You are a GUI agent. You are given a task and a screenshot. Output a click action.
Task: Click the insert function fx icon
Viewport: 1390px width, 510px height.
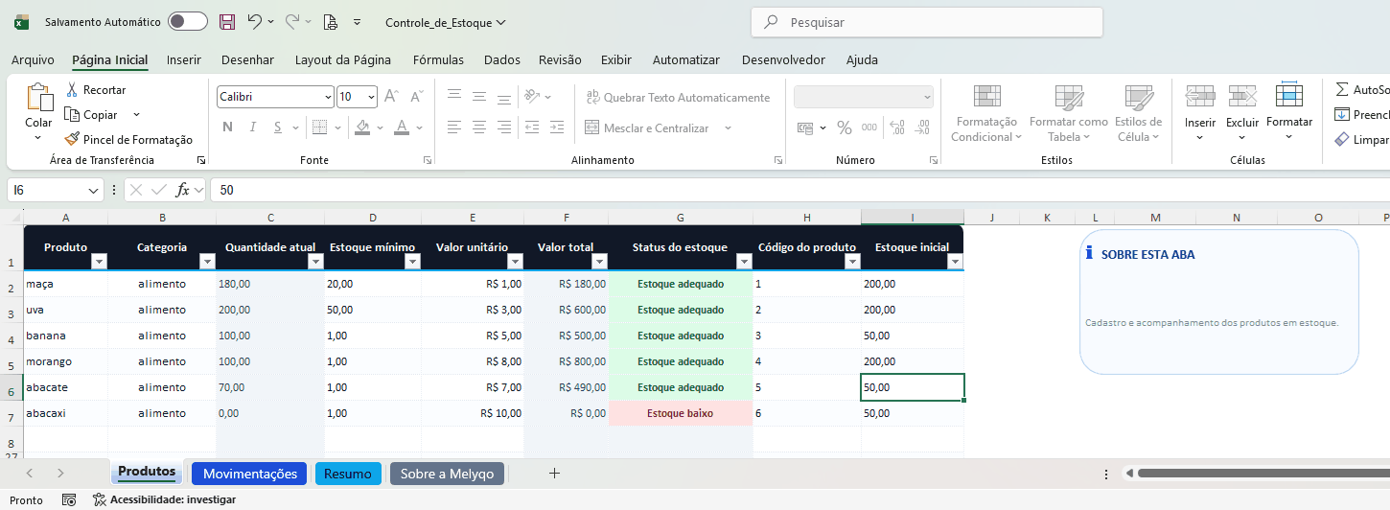182,190
